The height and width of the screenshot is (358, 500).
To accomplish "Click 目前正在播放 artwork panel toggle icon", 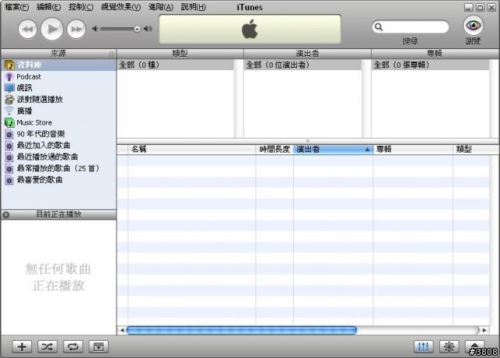I will 6,214.
